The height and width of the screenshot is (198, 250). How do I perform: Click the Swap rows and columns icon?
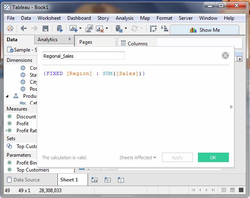[153, 28]
